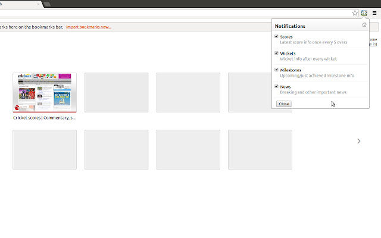The width and height of the screenshot is (381, 238).
Task: Toggle the Wickets notification checkbox
Action: point(276,53)
